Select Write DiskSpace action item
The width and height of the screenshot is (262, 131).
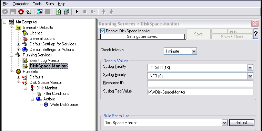point(64,105)
